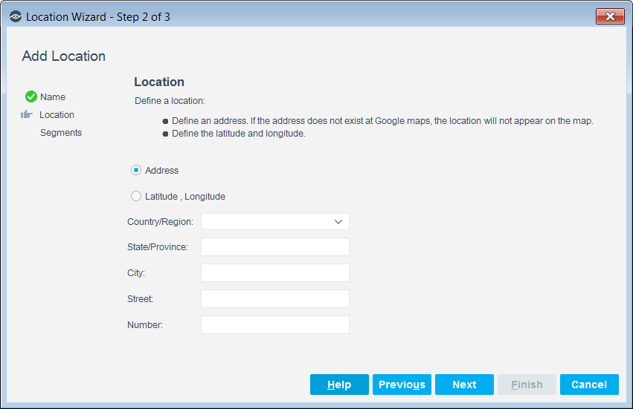This screenshot has width=633, height=409.
Task: Select the Address radio button
Action: (x=136, y=170)
